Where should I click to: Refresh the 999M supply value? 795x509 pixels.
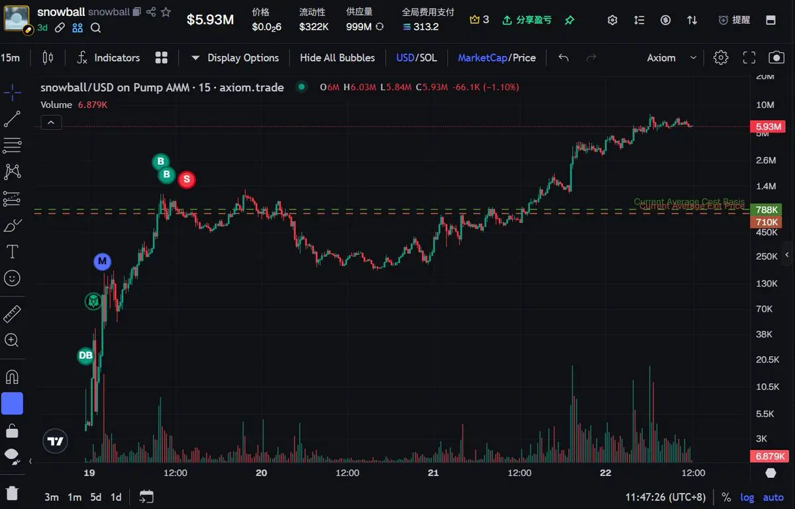[x=380, y=26]
